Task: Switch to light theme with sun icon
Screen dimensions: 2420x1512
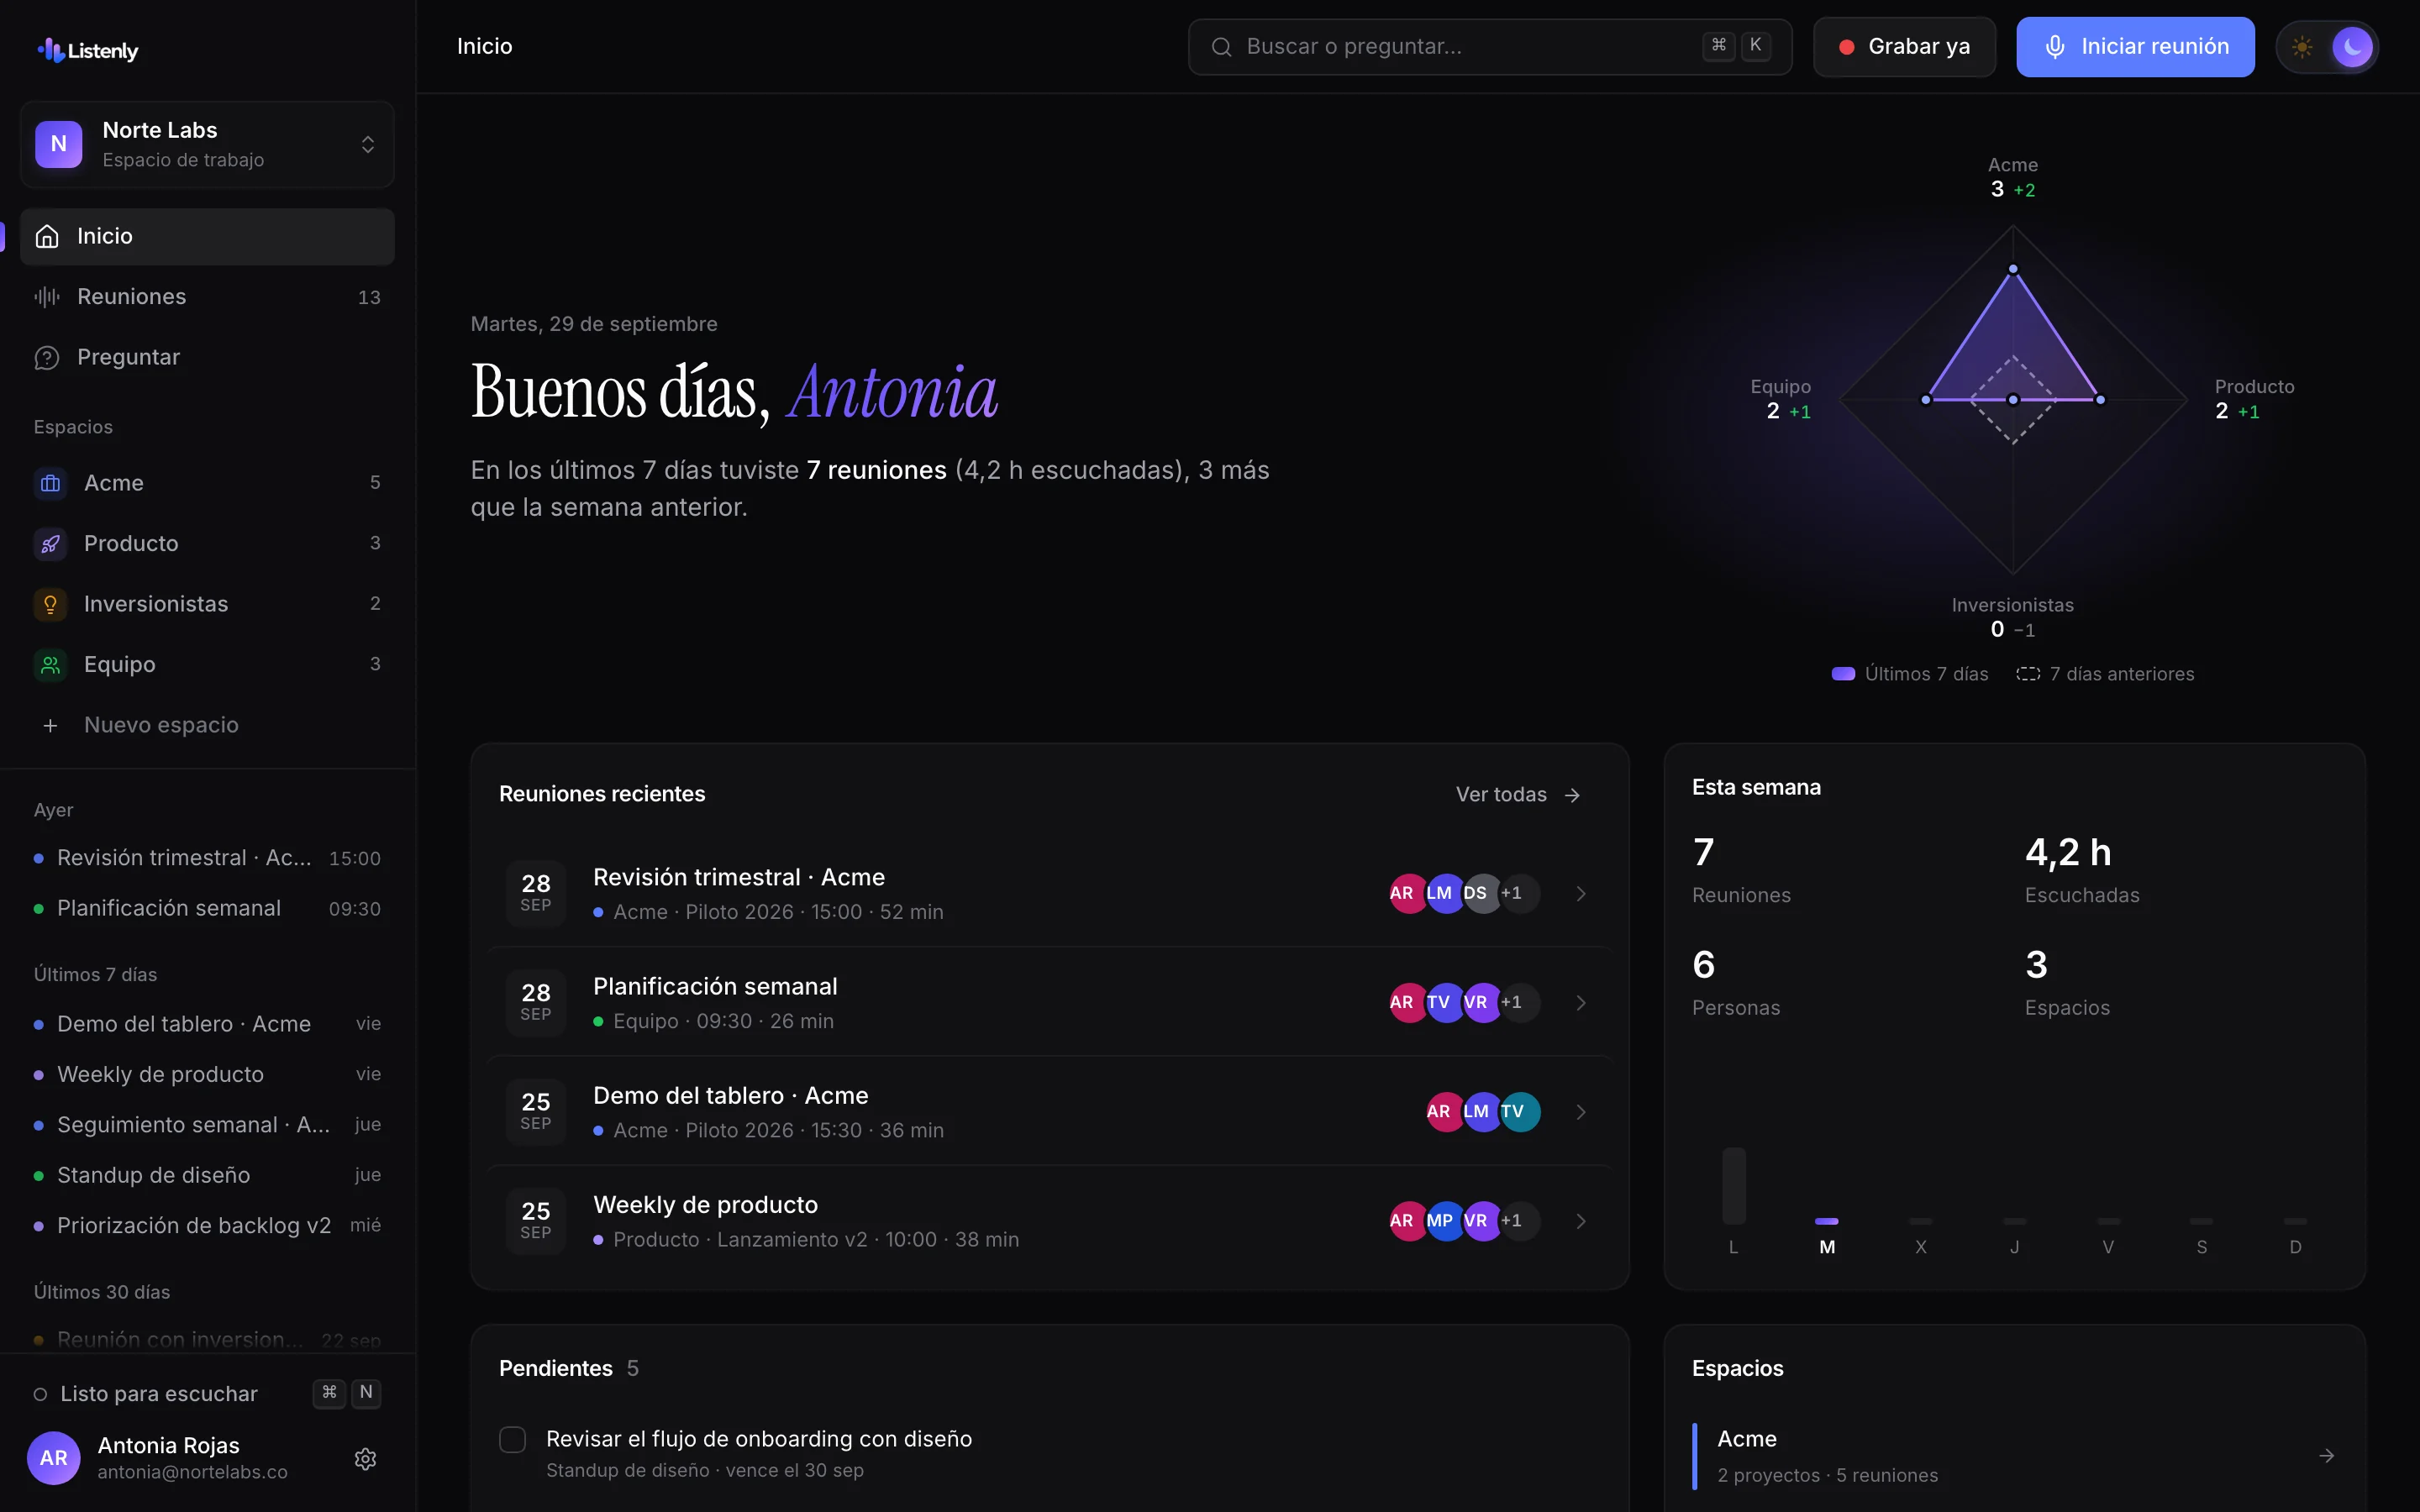Action: (2302, 47)
